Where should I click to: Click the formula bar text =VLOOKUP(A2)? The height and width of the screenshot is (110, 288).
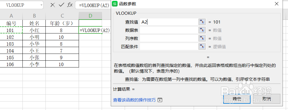(94, 5)
